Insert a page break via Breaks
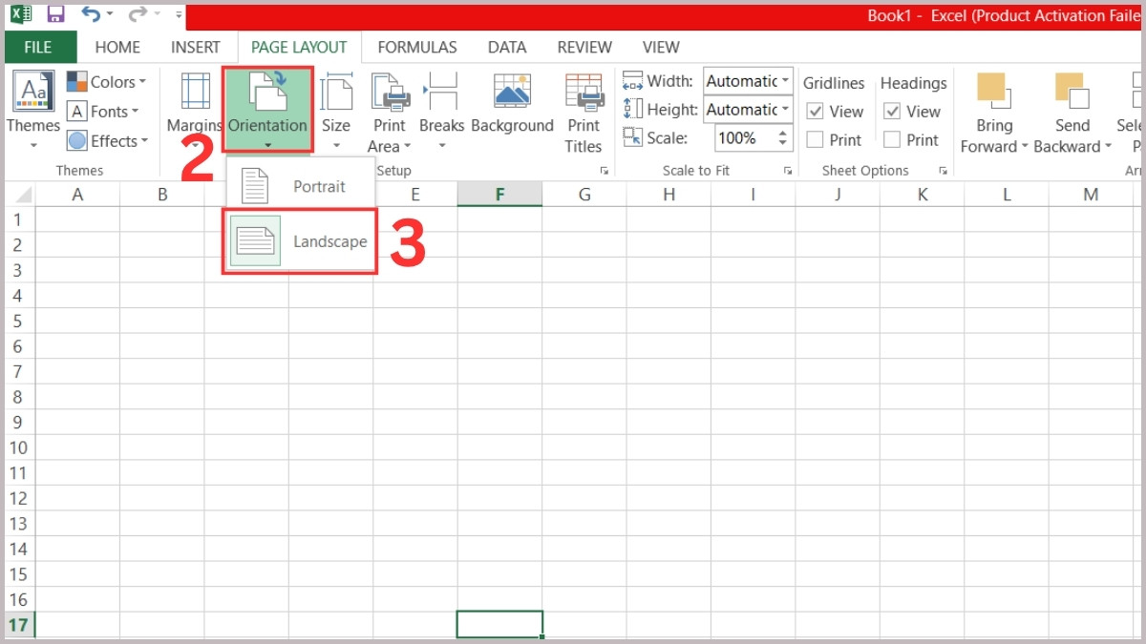The image size is (1146, 644). [441, 105]
